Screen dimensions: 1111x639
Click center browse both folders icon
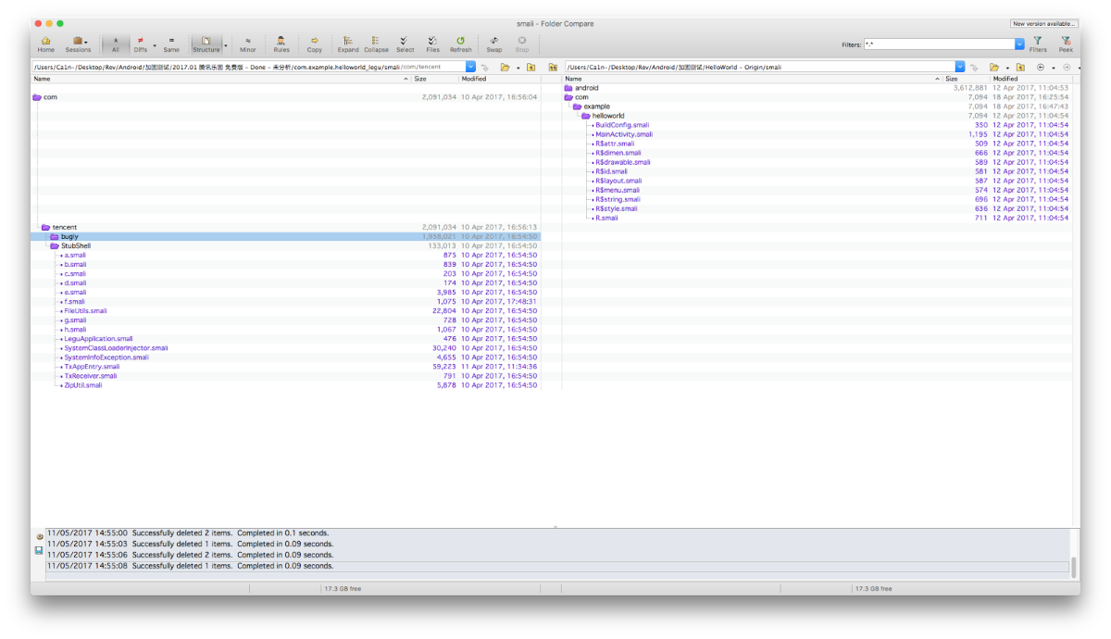pyautogui.click(x=553, y=67)
